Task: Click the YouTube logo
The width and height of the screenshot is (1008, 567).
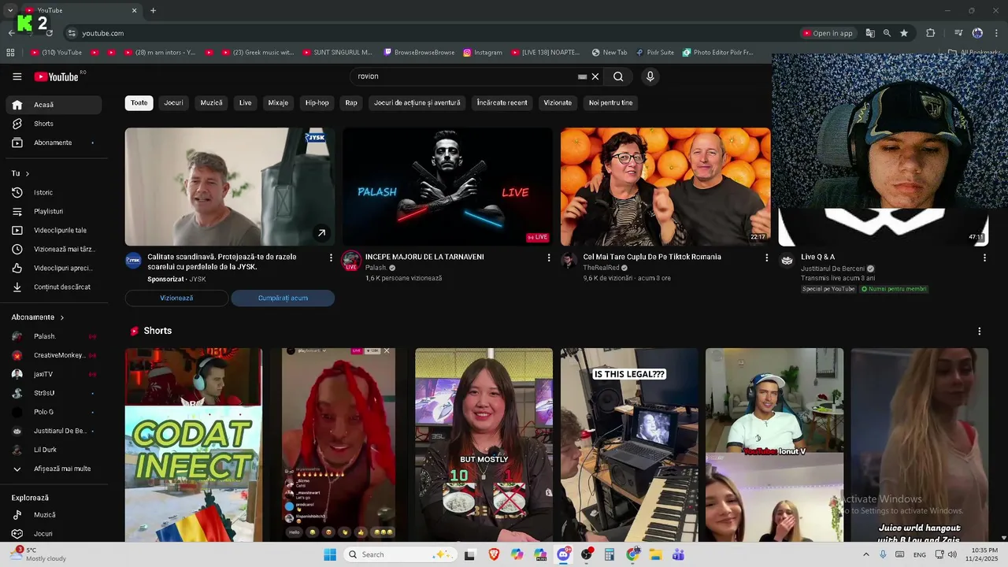Action: 57,76
